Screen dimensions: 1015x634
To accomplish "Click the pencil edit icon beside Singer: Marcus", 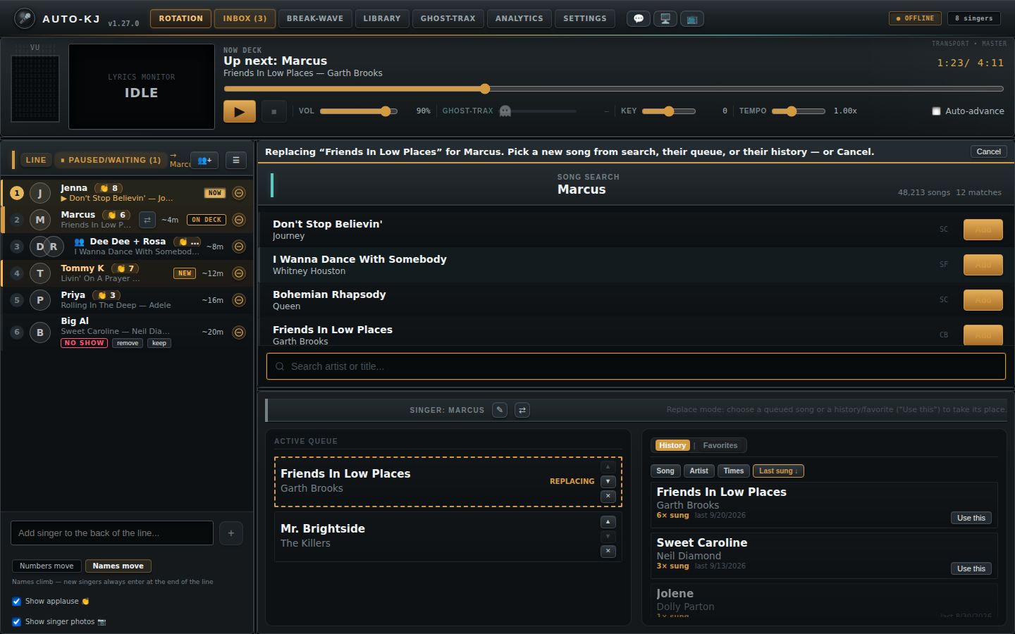I will click(500, 410).
